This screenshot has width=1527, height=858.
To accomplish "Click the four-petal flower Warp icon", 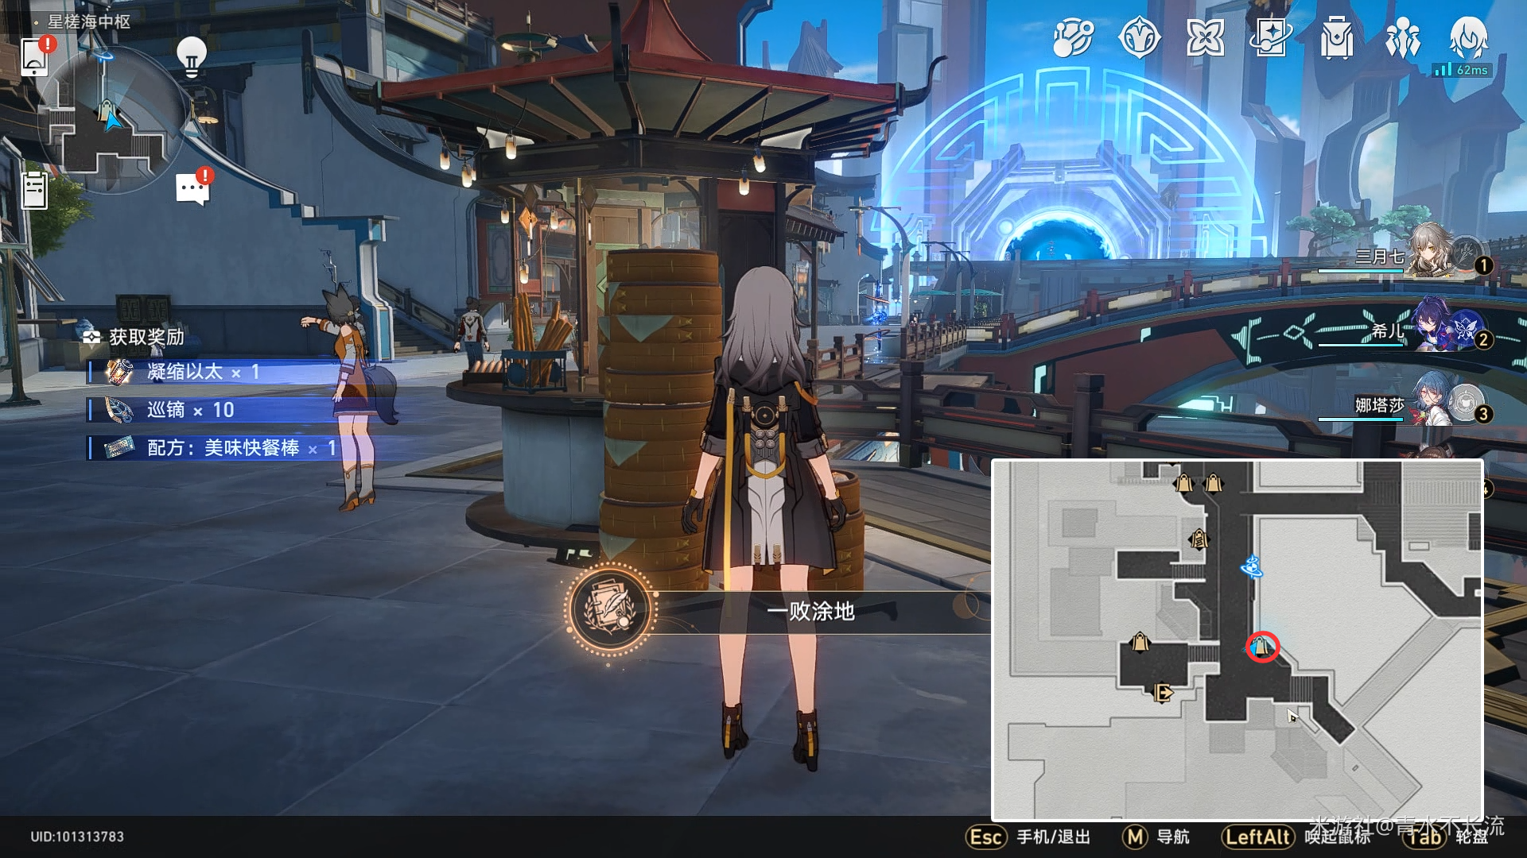I will (1205, 37).
